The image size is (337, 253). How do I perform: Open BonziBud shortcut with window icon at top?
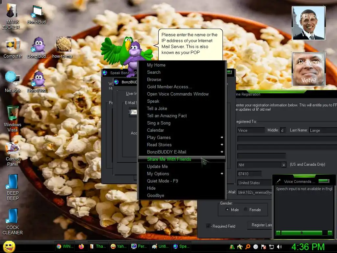(38, 14)
